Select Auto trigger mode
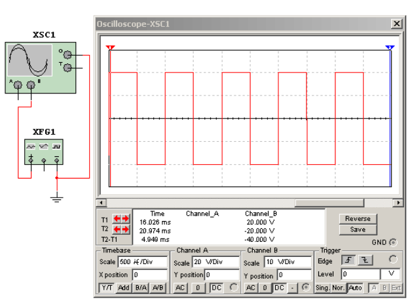 [x=355, y=288]
